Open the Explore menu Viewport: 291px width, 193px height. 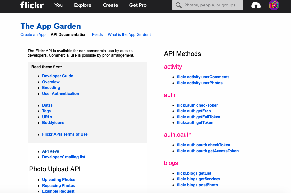[83, 5]
